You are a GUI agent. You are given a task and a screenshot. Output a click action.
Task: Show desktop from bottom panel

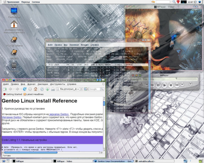(x=4, y=161)
